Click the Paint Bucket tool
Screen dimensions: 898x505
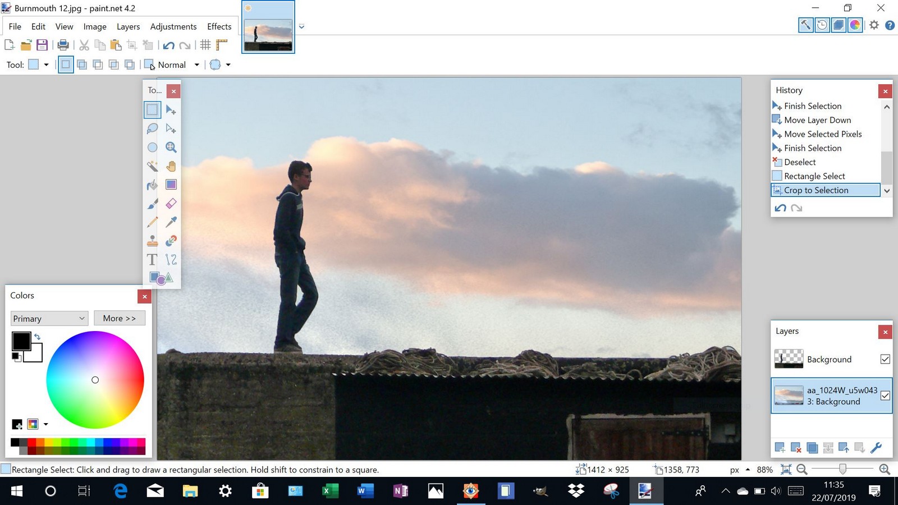tap(152, 185)
